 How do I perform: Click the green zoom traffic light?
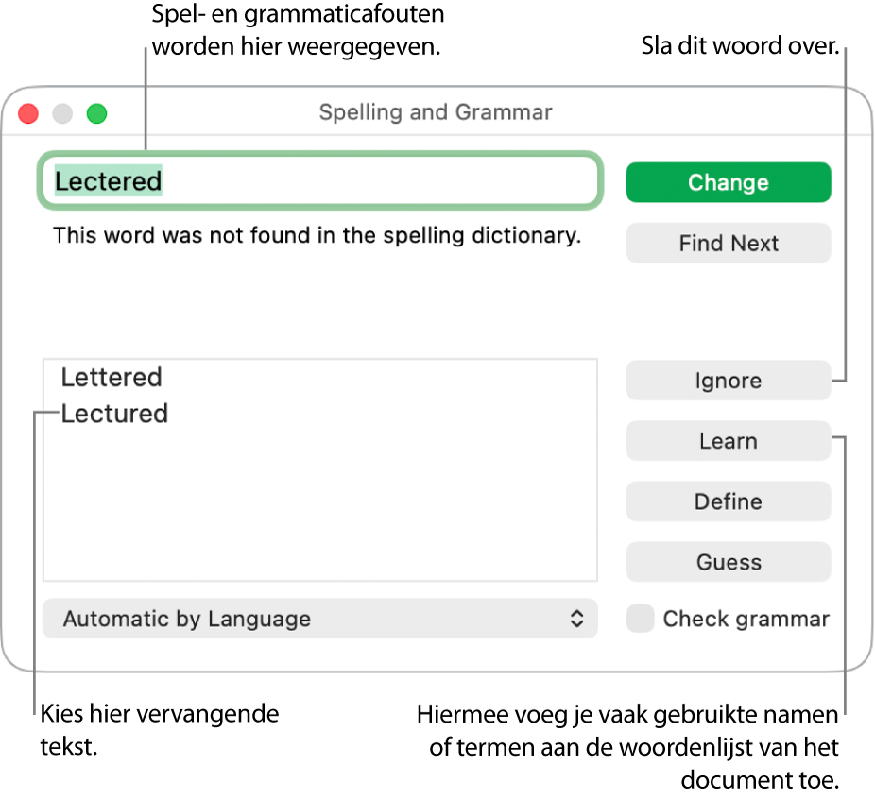pyautogui.click(x=95, y=113)
